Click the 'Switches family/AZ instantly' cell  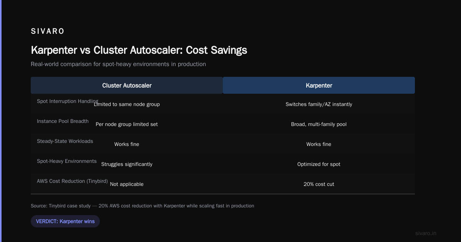point(319,104)
